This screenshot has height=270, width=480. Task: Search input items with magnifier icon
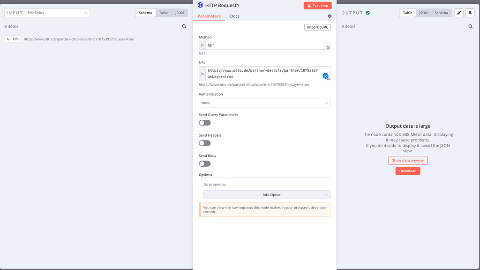tap(184, 26)
